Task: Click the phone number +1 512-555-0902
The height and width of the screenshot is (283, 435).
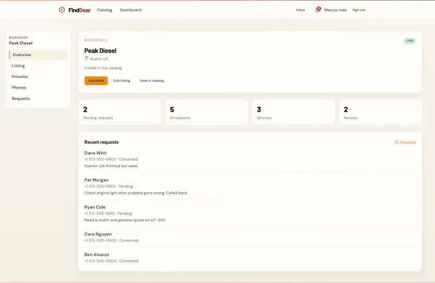Action: [x=100, y=186]
